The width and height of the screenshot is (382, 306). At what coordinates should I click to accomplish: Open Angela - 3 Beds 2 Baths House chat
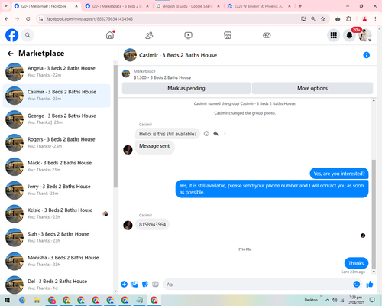click(x=57, y=72)
